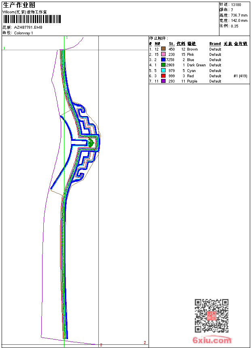Click the St. column header
The height and width of the screenshot is (348, 251).
172,44
